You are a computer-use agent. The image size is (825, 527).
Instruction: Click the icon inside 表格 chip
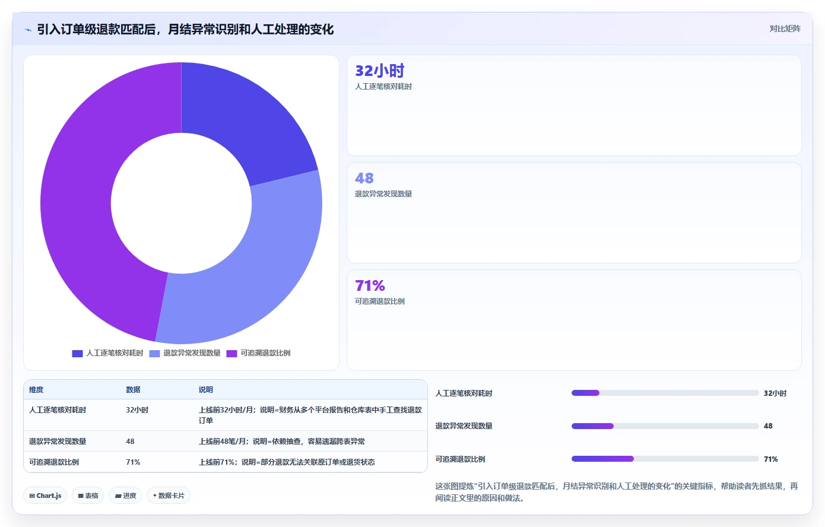[x=81, y=496]
